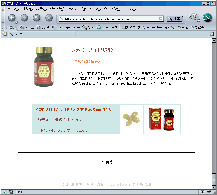Click the Netscape Navigator icon in status bar
The height and width of the screenshot is (195, 217).
point(5,192)
